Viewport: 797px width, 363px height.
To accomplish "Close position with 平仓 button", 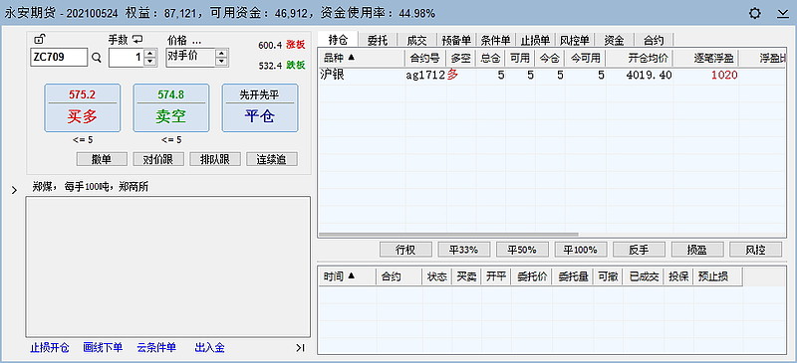I will pos(260,108).
